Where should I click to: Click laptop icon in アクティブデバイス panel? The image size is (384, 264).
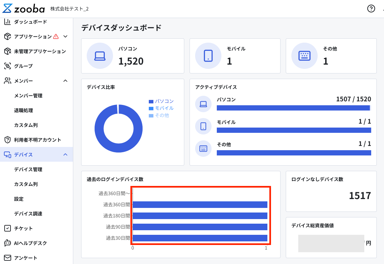(x=203, y=104)
